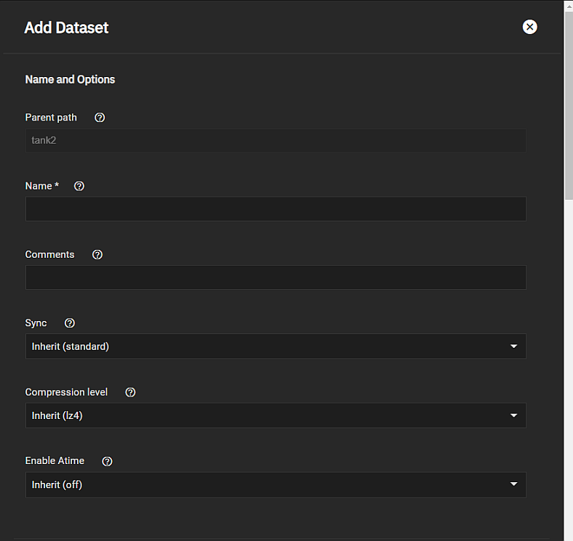Close the Add Dataset panel

[530, 27]
